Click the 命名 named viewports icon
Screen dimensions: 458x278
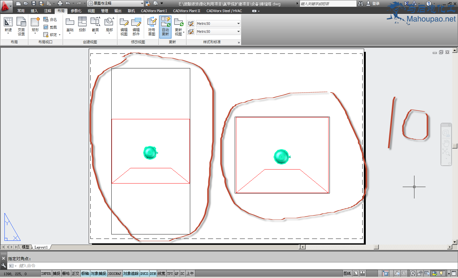pos(50,20)
